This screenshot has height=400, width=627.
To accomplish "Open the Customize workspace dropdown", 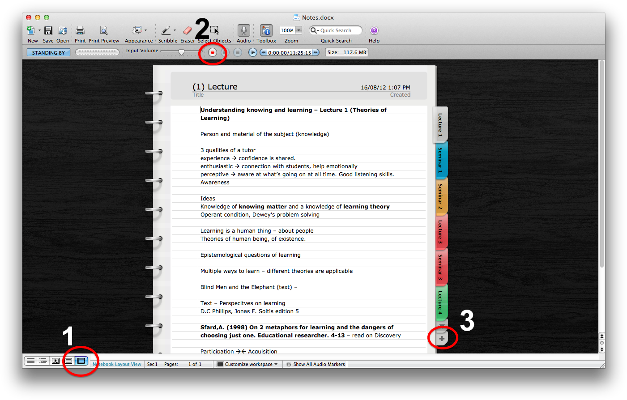I will (247, 364).
